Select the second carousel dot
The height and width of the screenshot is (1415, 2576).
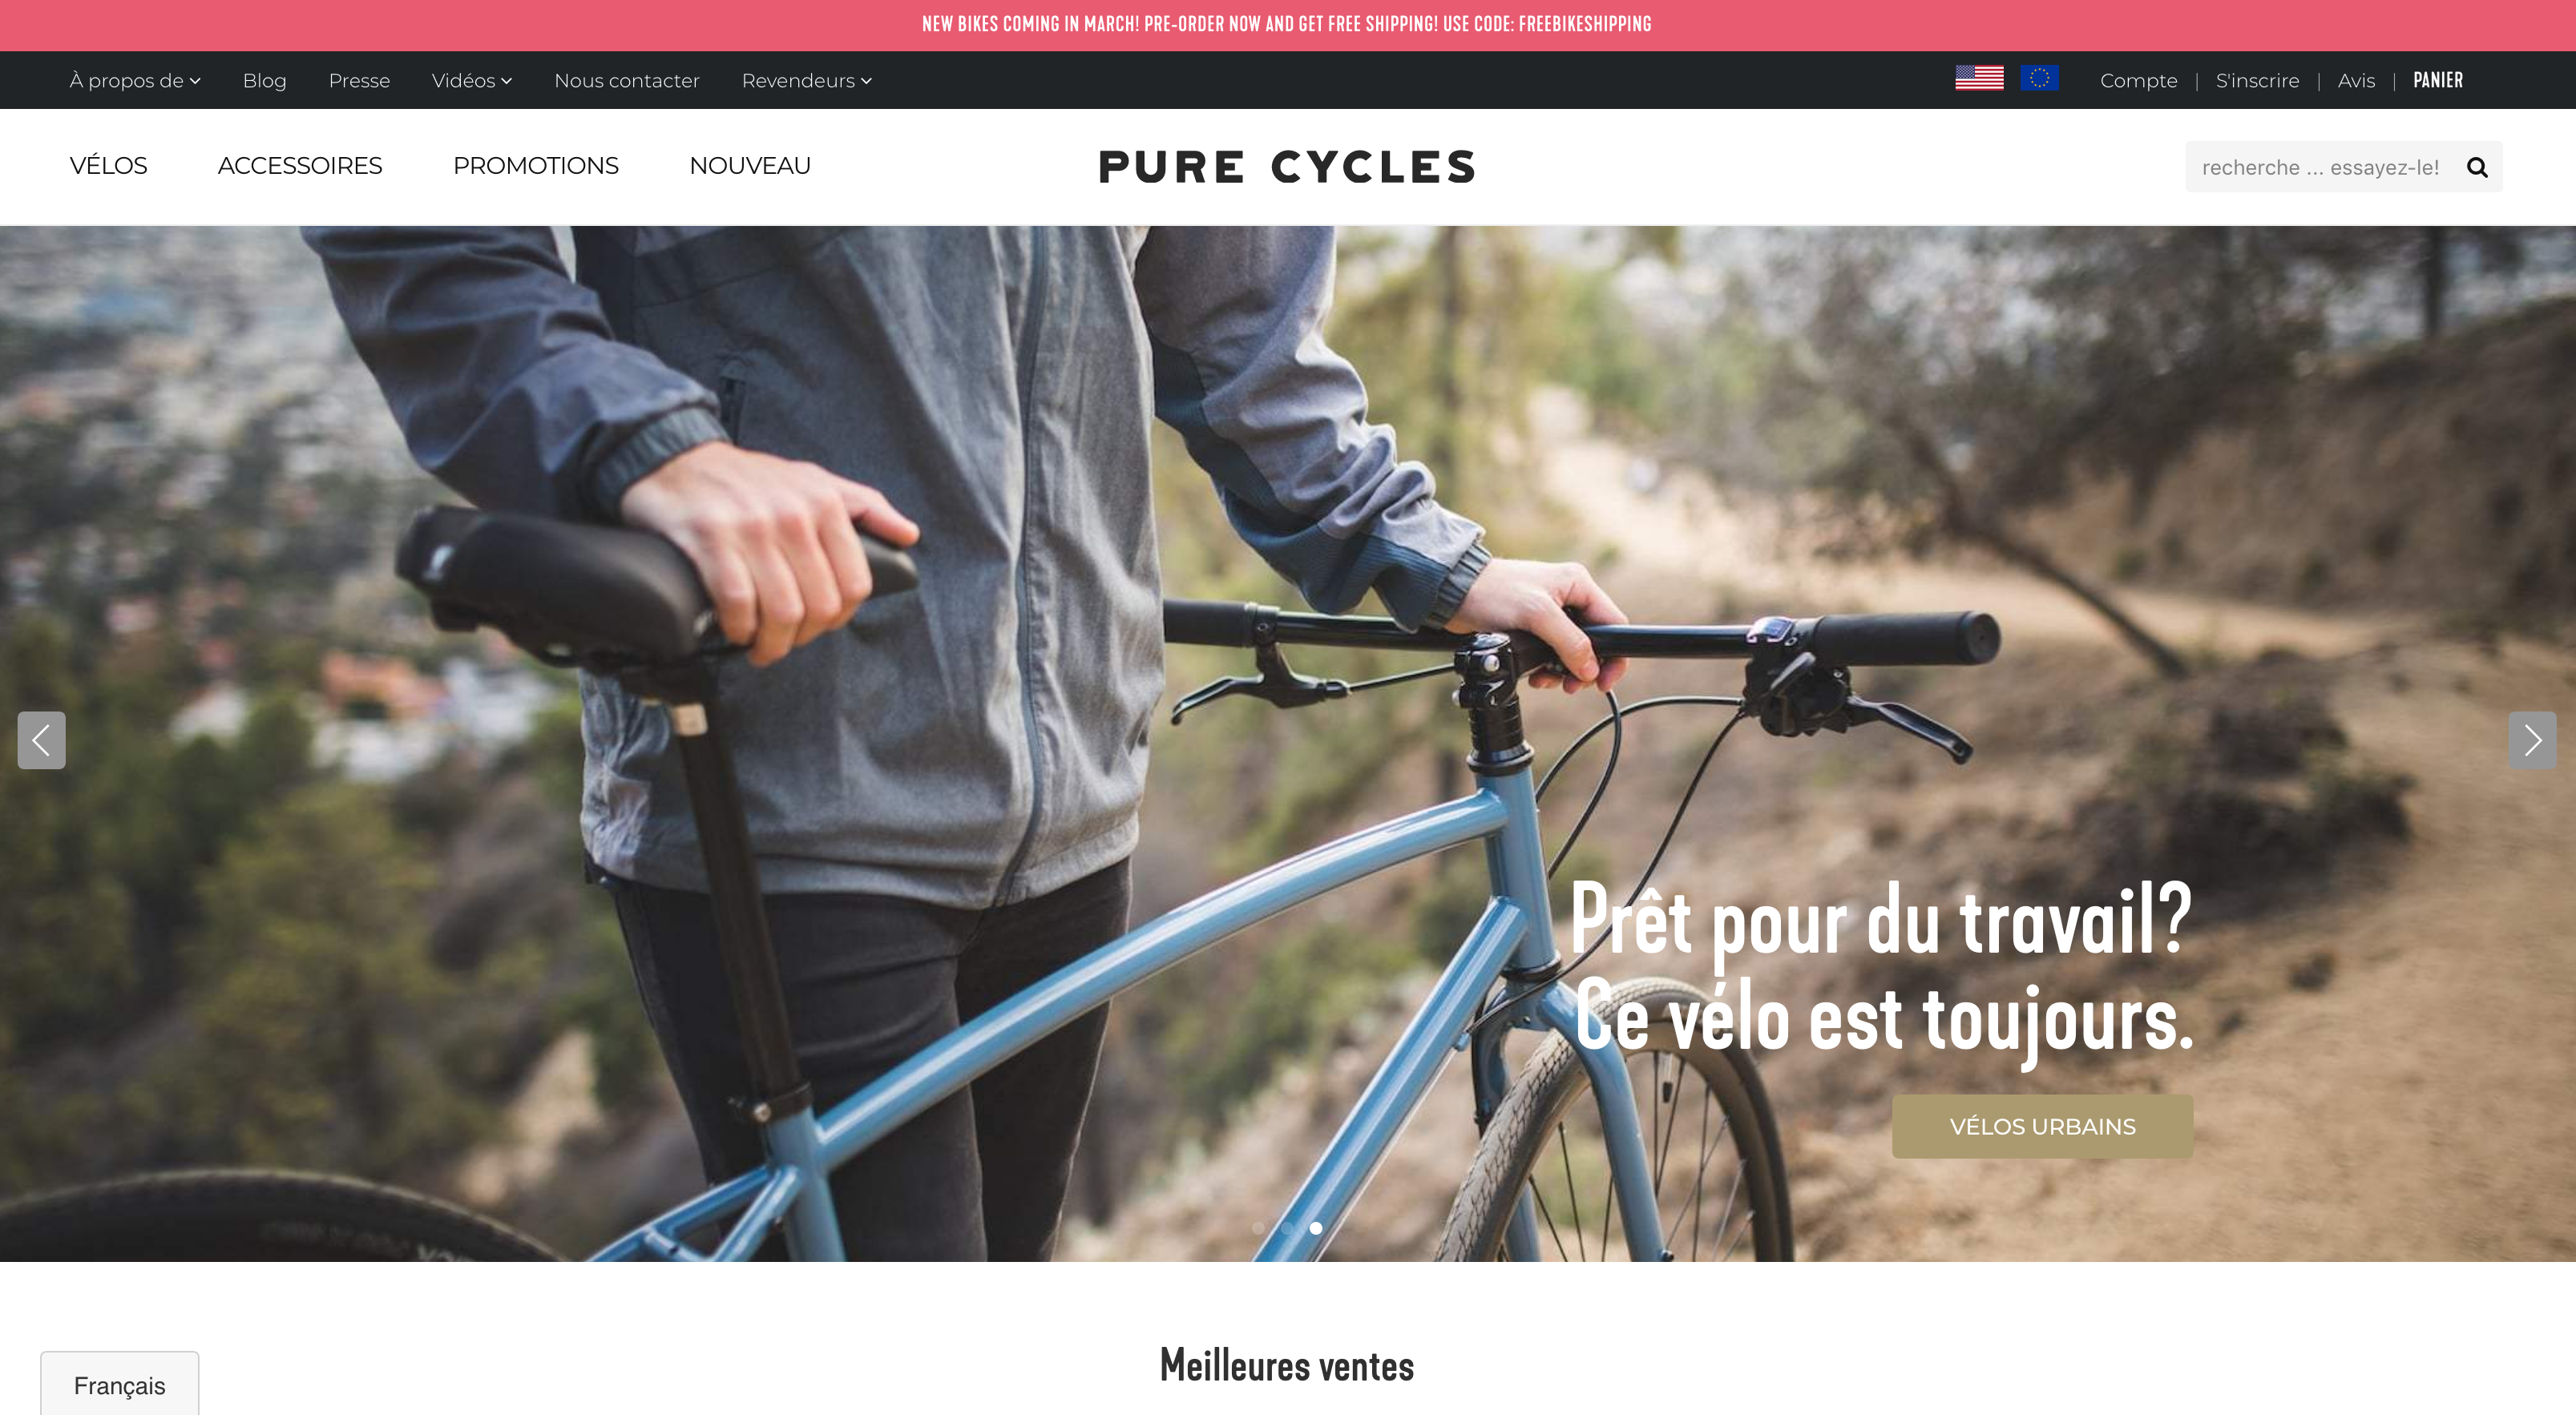1287,1228
